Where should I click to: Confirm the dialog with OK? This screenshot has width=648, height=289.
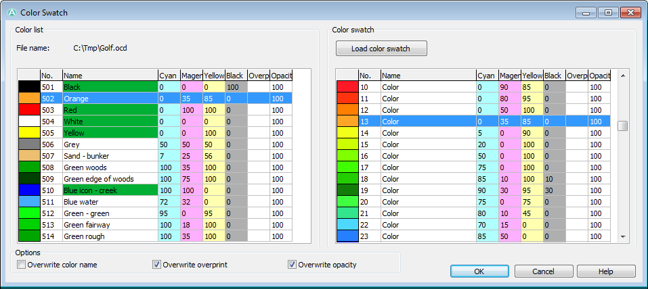click(x=479, y=271)
